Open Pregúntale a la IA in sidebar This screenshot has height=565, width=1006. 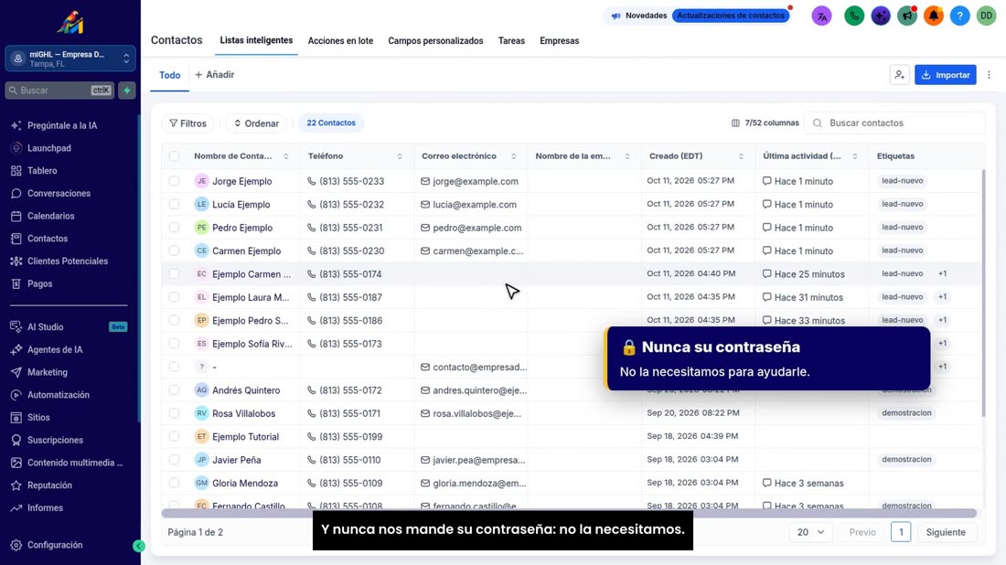click(62, 125)
